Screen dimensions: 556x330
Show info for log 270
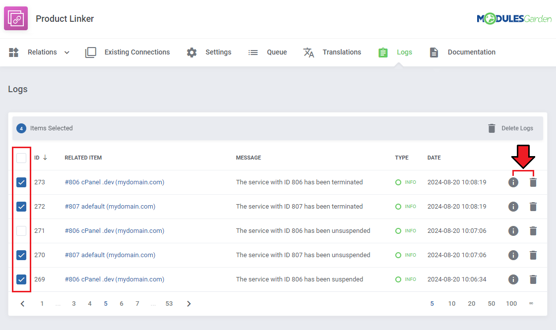tap(513, 255)
